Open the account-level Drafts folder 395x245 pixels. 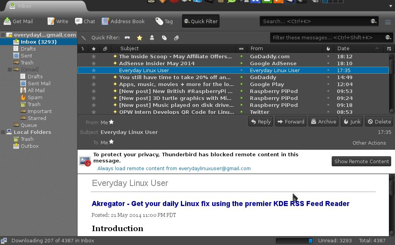pyautogui.click(x=28, y=49)
